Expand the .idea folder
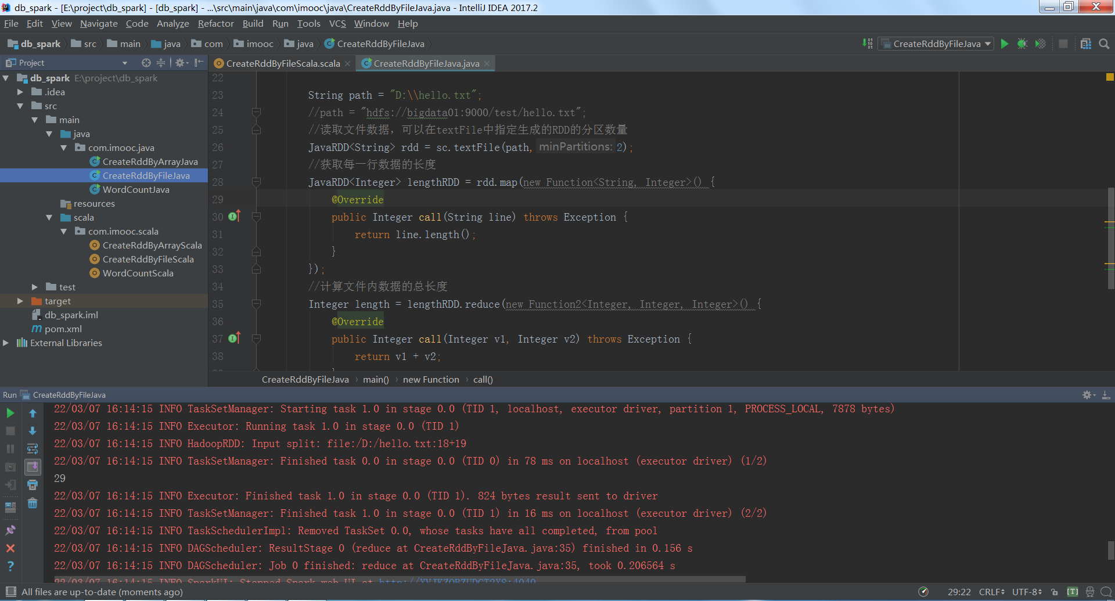Image resolution: width=1115 pixels, height=601 pixels. pyautogui.click(x=20, y=92)
